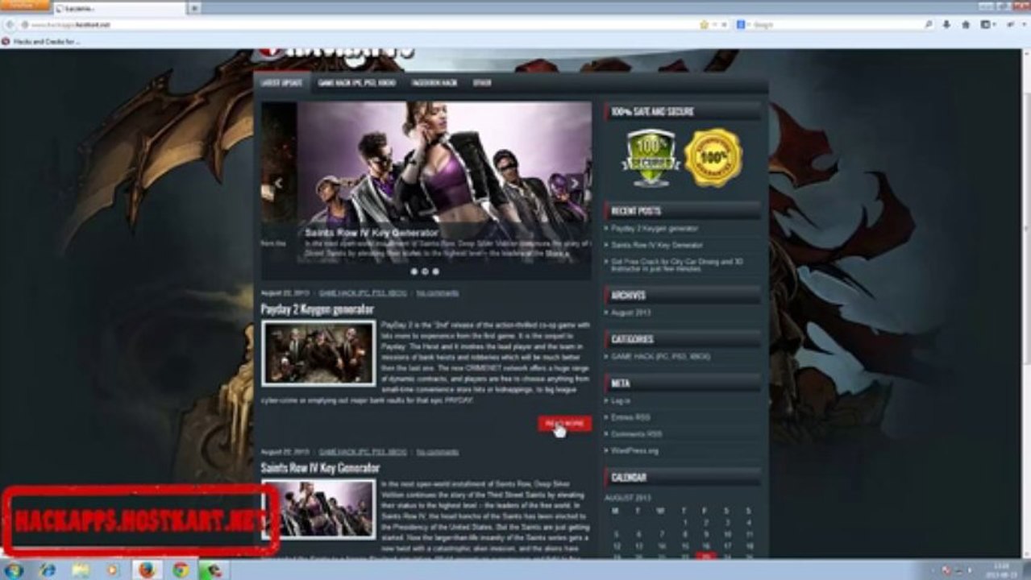
Task: Open the address bar history dropdown arrow
Action: (715, 25)
